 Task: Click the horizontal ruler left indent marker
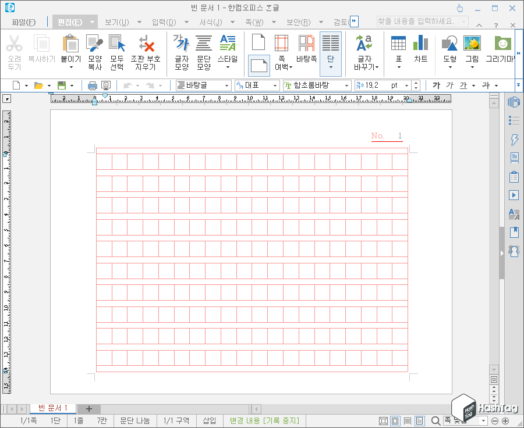click(x=94, y=102)
